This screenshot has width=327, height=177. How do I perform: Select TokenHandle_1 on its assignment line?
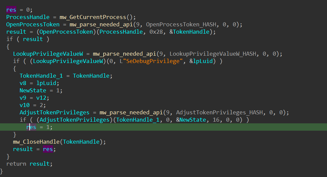(x=41, y=76)
